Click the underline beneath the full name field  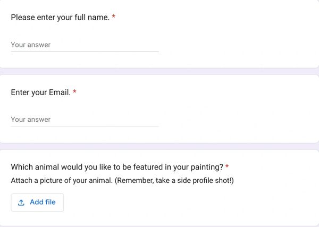coord(85,52)
